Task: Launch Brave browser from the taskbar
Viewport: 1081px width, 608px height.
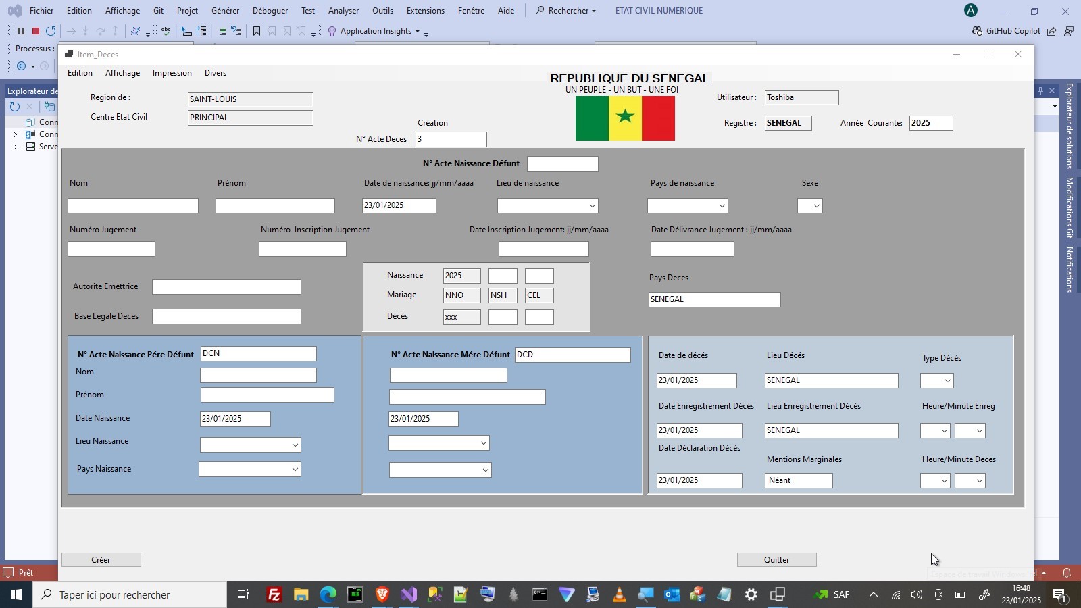Action: (x=382, y=595)
